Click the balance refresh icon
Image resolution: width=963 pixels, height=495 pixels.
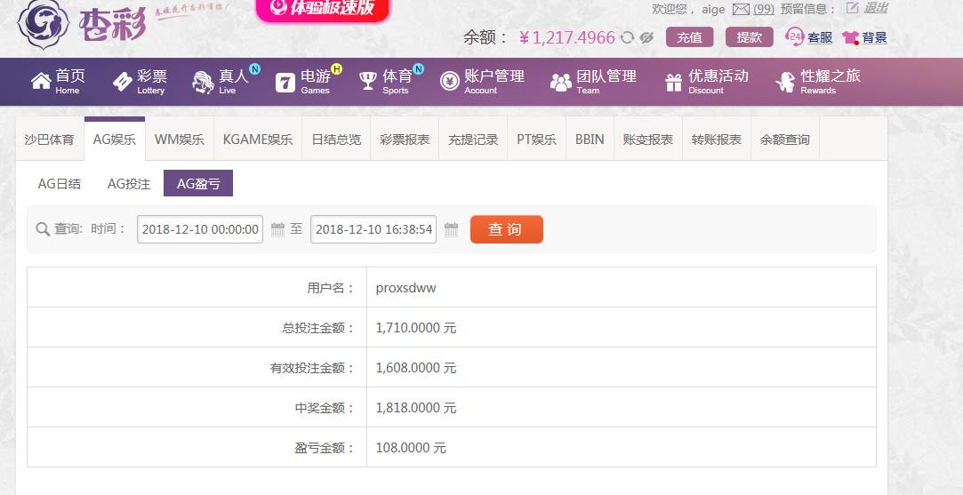point(627,37)
